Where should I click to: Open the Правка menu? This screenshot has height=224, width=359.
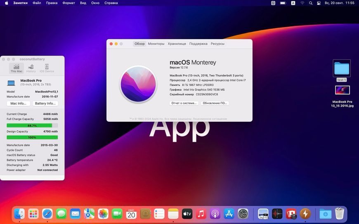pos(52,3)
